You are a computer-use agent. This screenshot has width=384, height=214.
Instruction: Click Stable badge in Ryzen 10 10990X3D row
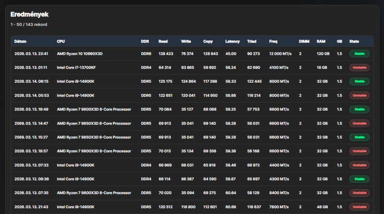(359, 53)
